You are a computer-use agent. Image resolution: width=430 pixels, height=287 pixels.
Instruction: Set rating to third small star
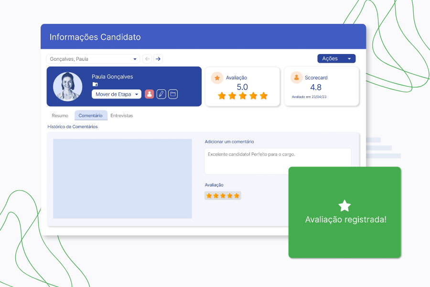(223, 196)
